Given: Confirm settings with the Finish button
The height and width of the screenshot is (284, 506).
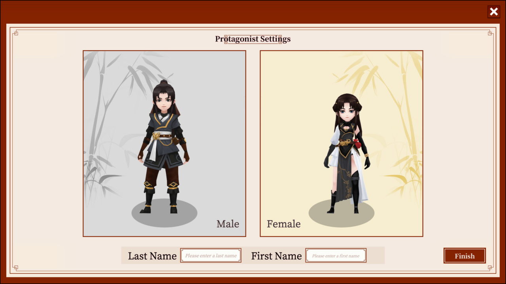Looking at the screenshot, I should point(464,256).
